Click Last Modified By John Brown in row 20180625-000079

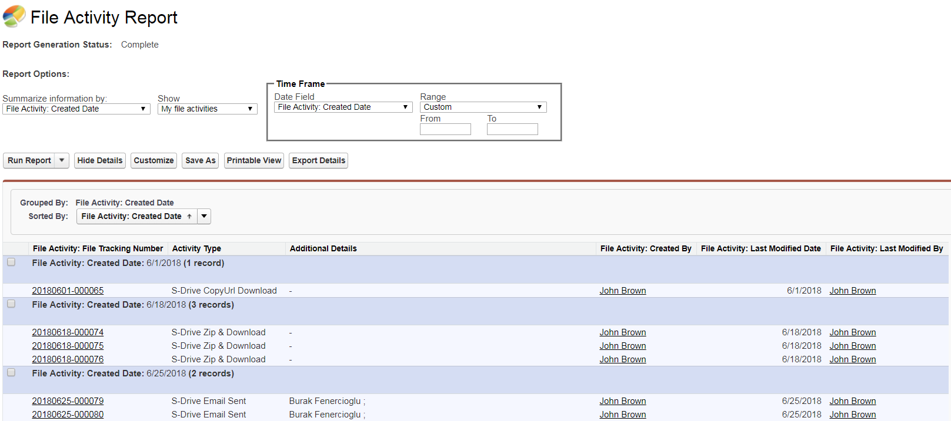(853, 401)
